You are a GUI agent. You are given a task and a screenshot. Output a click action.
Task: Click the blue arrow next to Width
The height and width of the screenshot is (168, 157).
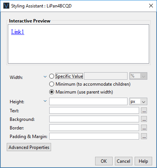coord(45,77)
